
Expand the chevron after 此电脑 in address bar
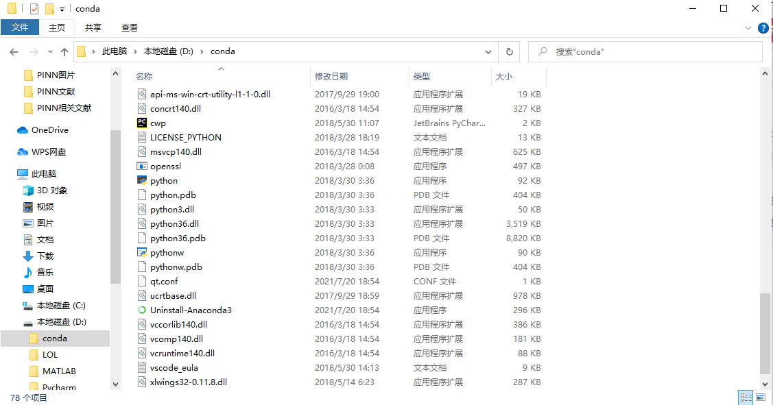point(135,51)
